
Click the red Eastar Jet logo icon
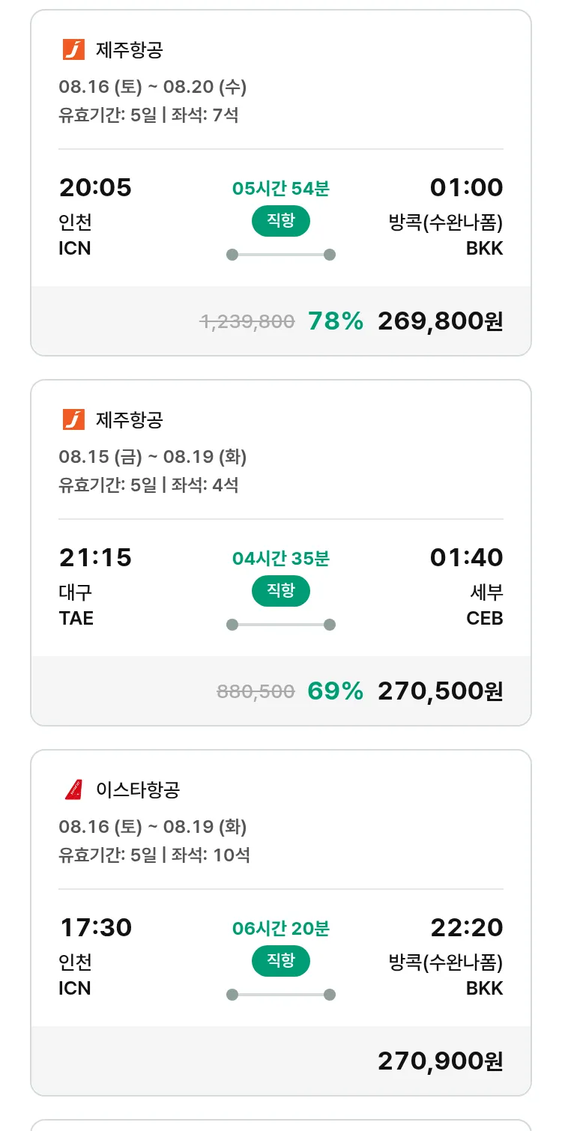click(73, 789)
